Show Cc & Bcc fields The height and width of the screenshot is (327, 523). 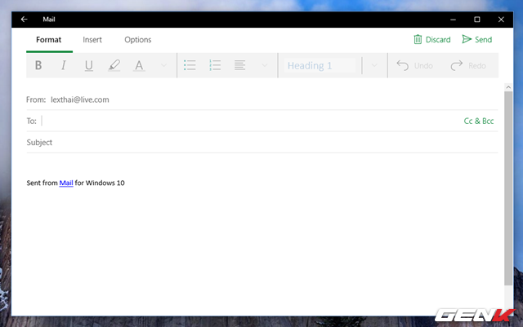point(478,121)
